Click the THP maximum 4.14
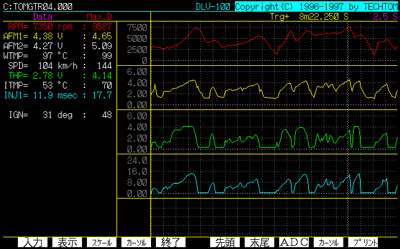Viewport: 400px width, 249px height. 102,76
